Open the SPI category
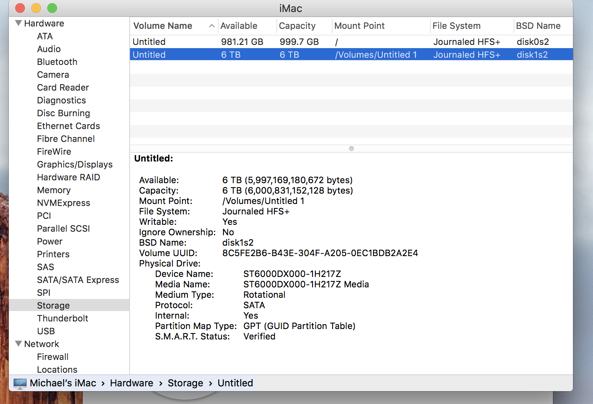 coord(44,293)
